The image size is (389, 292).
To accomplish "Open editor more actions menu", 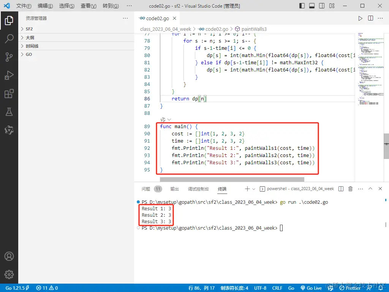I will (380, 18).
